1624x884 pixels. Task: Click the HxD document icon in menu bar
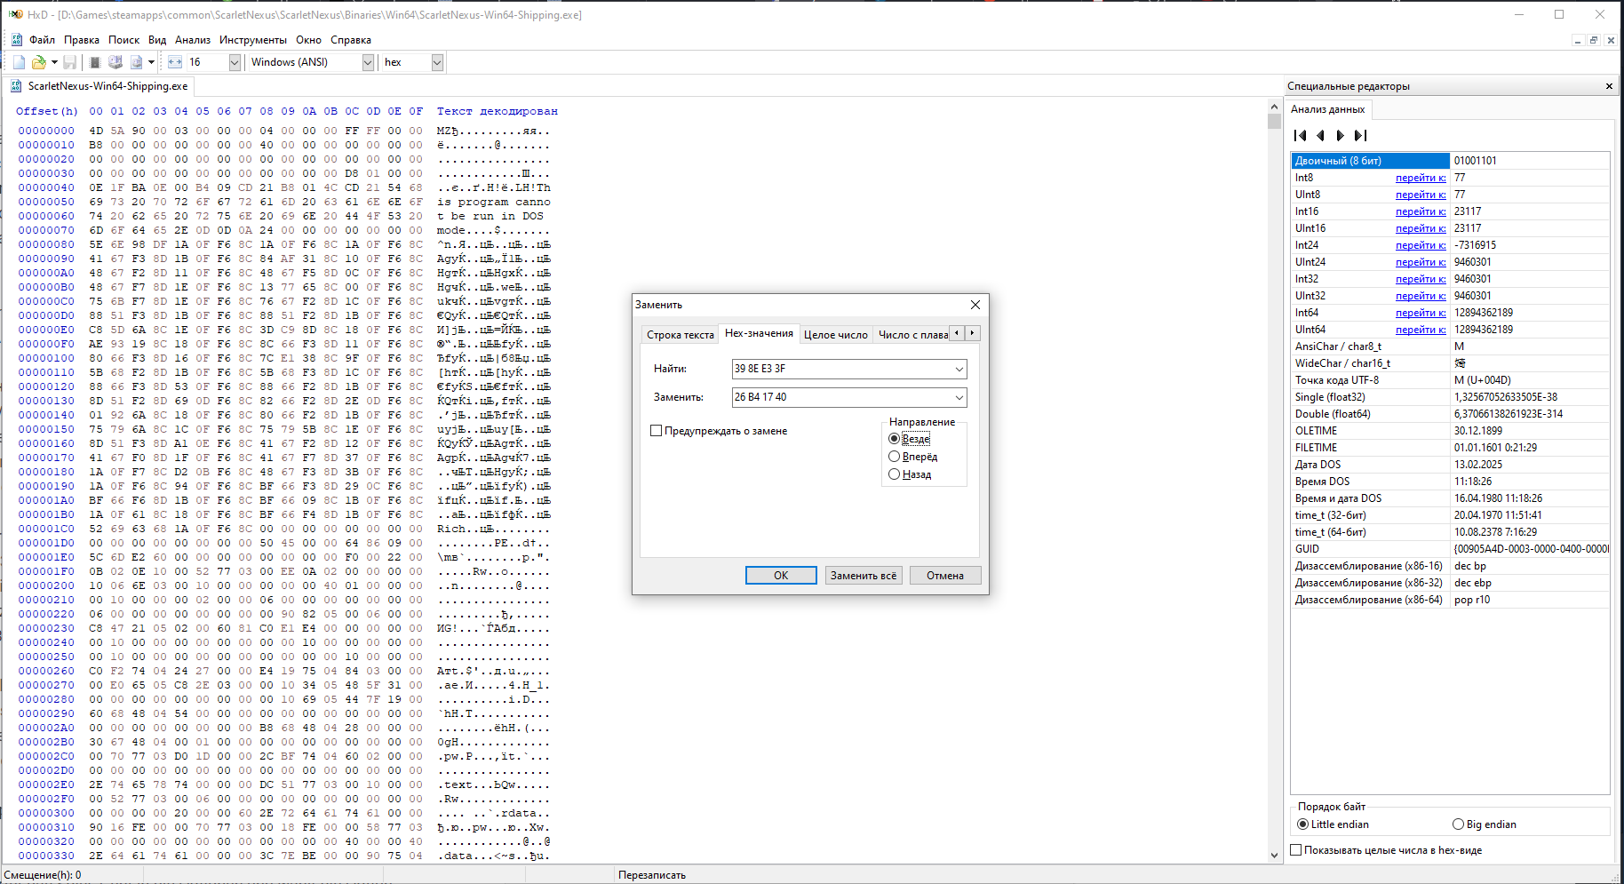point(16,40)
